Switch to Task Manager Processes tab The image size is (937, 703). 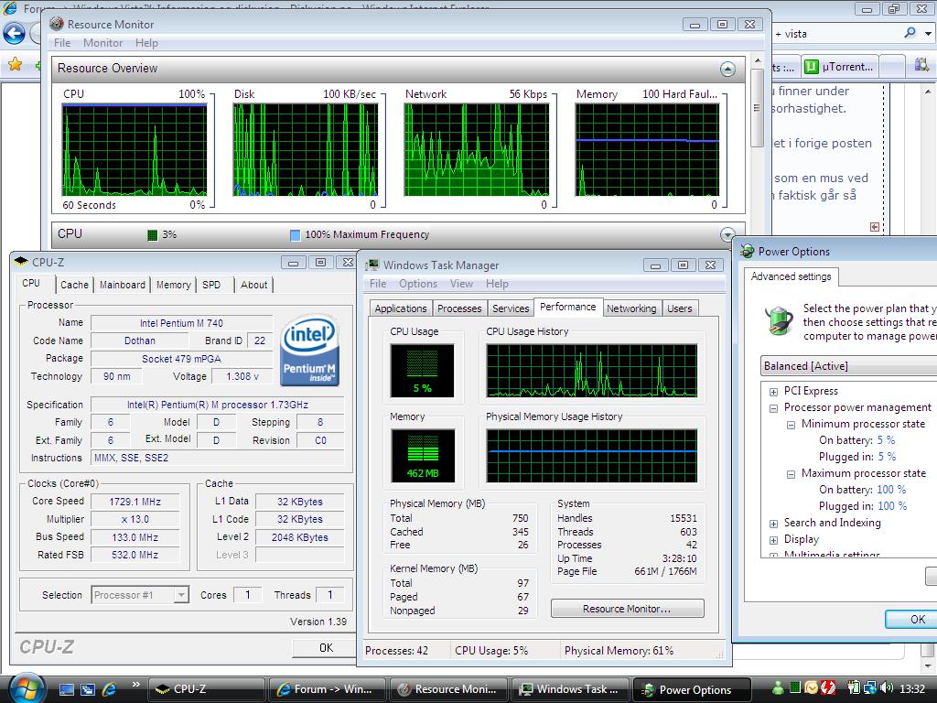coord(459,308)
